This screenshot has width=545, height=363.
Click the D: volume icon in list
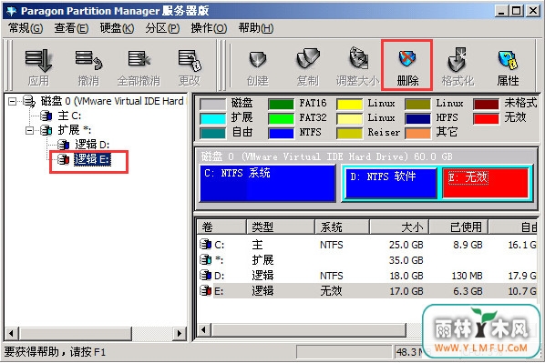click(x=205, y=276)
